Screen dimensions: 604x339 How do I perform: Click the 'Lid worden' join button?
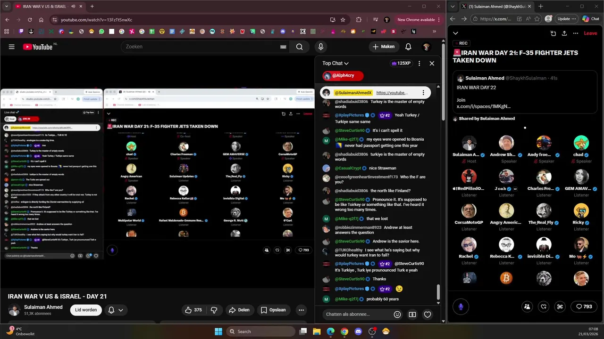pos(86,310)
